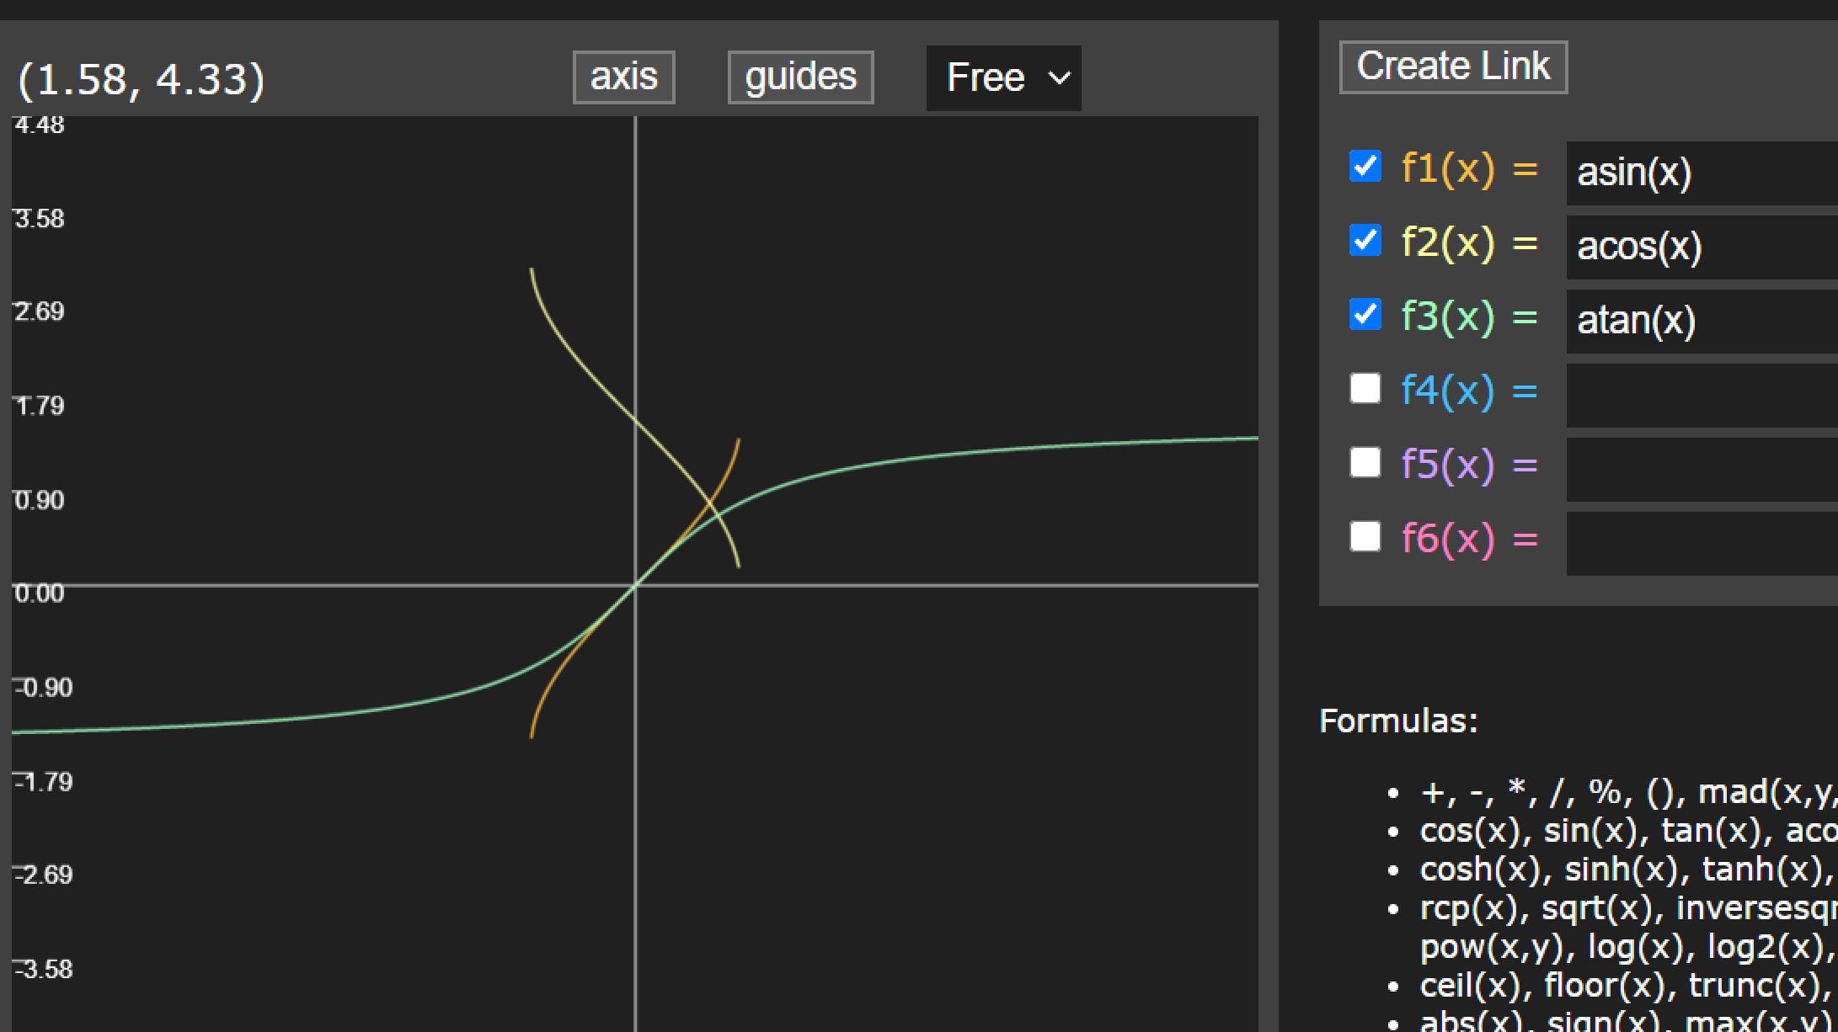This screenshot has width=1838, height=1032.
Task: Open the Free mode dropdown
Action: (x=1003, y=78)
